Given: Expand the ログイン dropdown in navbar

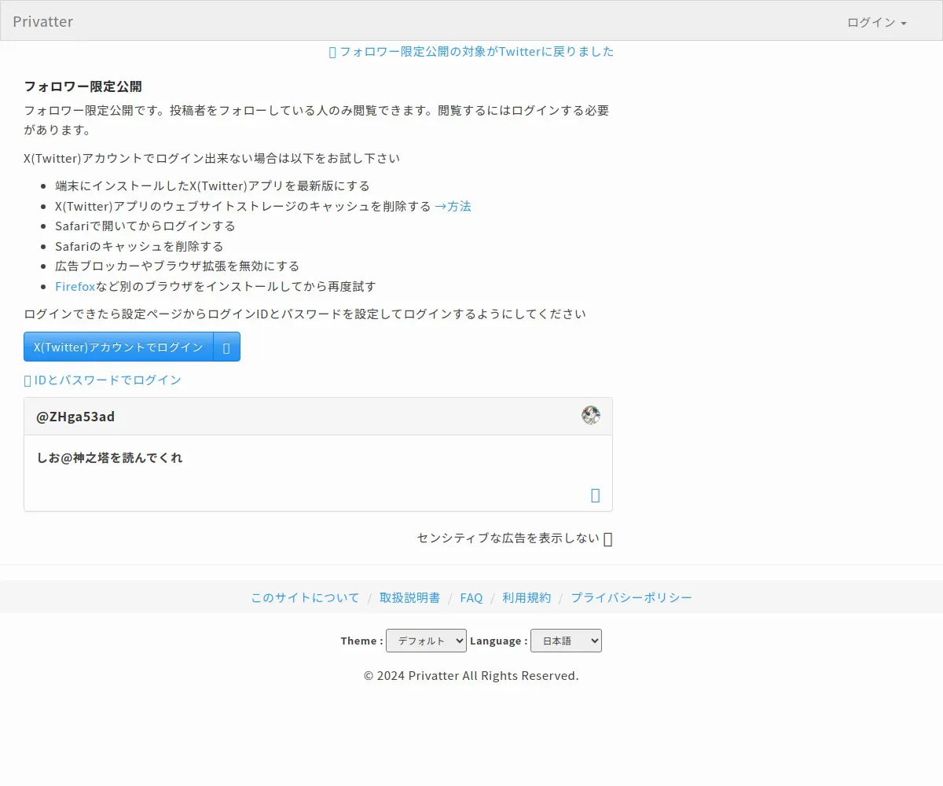Looking at the screenshot, I should pyautogui.click(x=877, y=22).
